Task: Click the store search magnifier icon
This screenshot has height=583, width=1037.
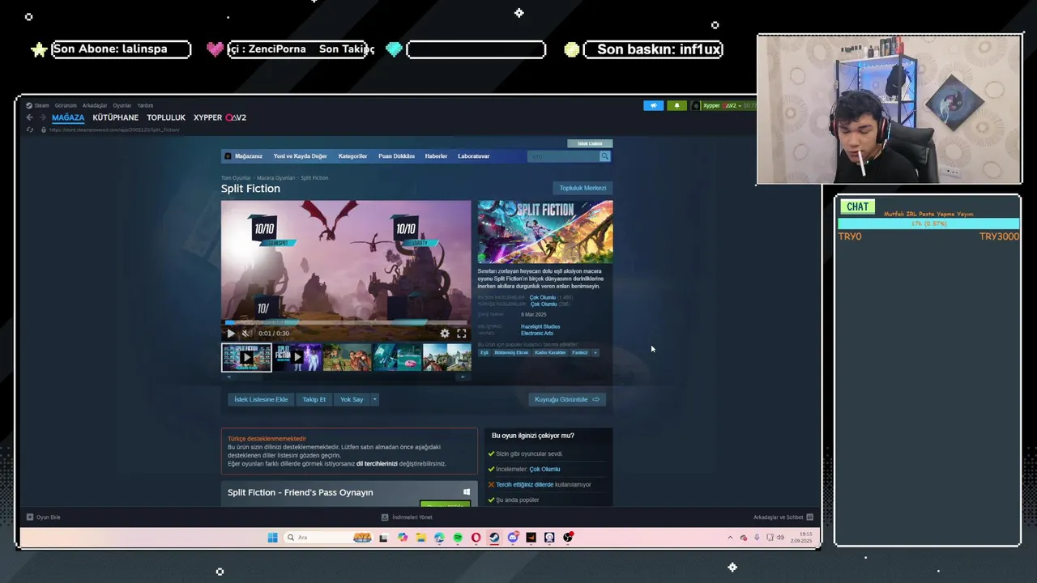Action: click(604, 156)
